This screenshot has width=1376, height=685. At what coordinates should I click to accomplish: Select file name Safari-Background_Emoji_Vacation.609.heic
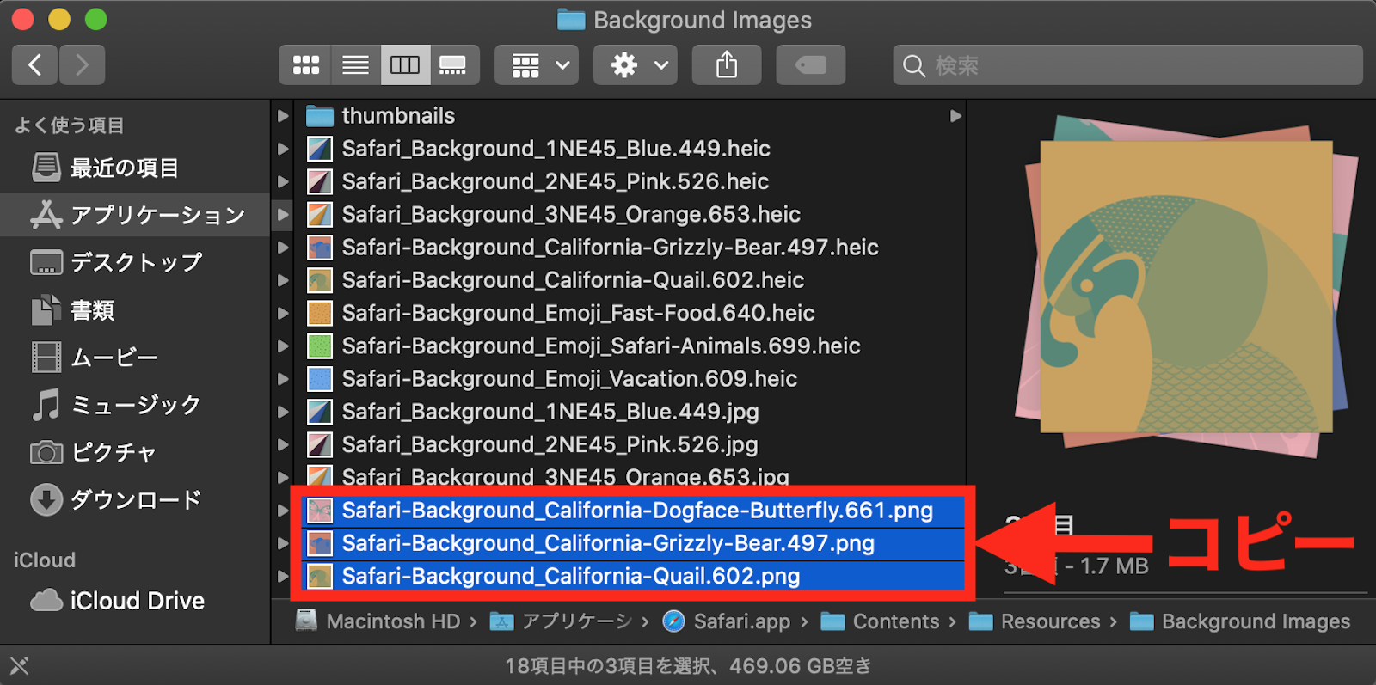569,379
